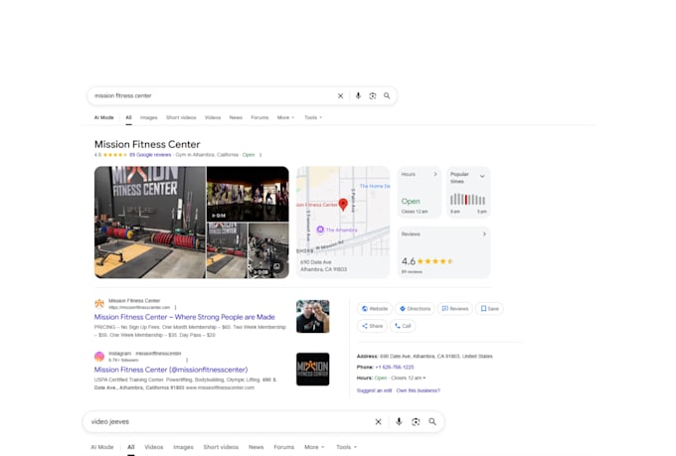
Task: Play the 0:08 video thumbnail in the photo grid
Action: coord(268,250)
